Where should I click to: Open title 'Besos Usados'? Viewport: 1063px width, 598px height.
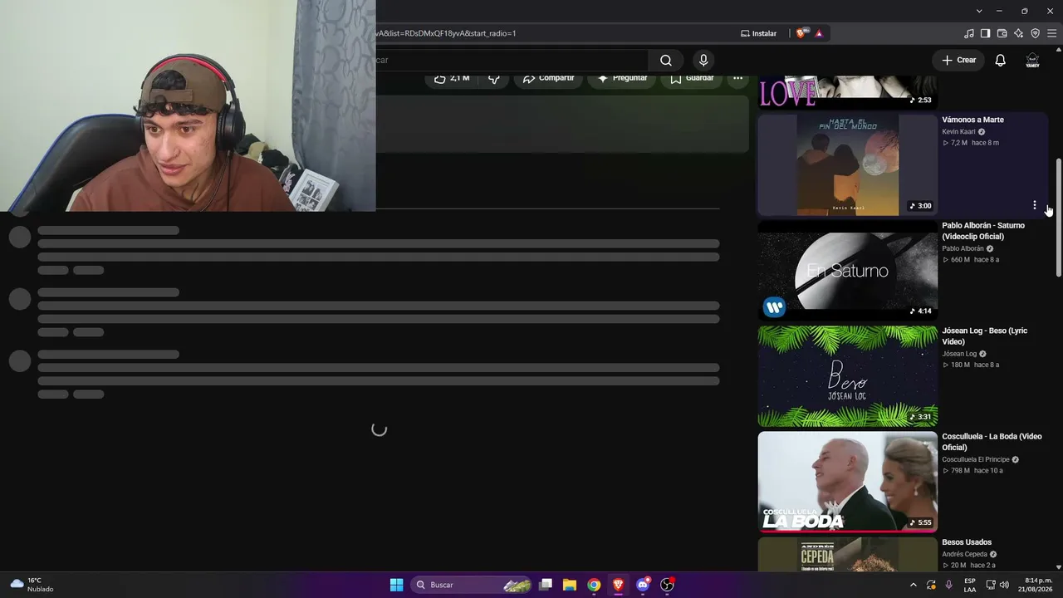pos(967,542)
